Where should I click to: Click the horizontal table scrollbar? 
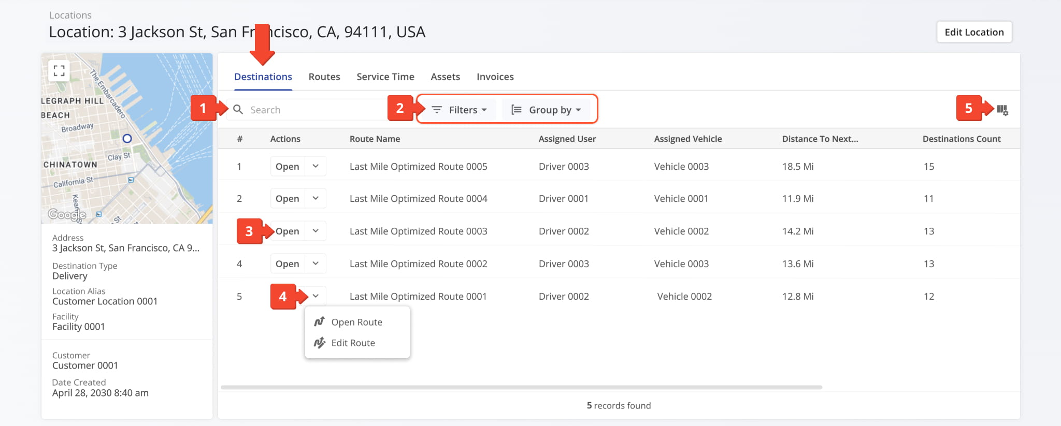pyautogui.click(x=521, y=387)
